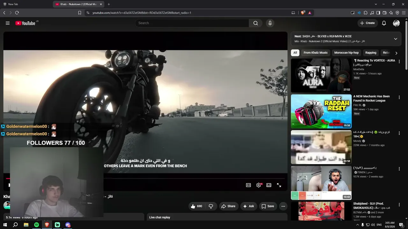Image resolution: width=408 pixels, height=229 pixels.
Task: Collapse the Next mix playlist panel
Action: click(x=396, y=39)
